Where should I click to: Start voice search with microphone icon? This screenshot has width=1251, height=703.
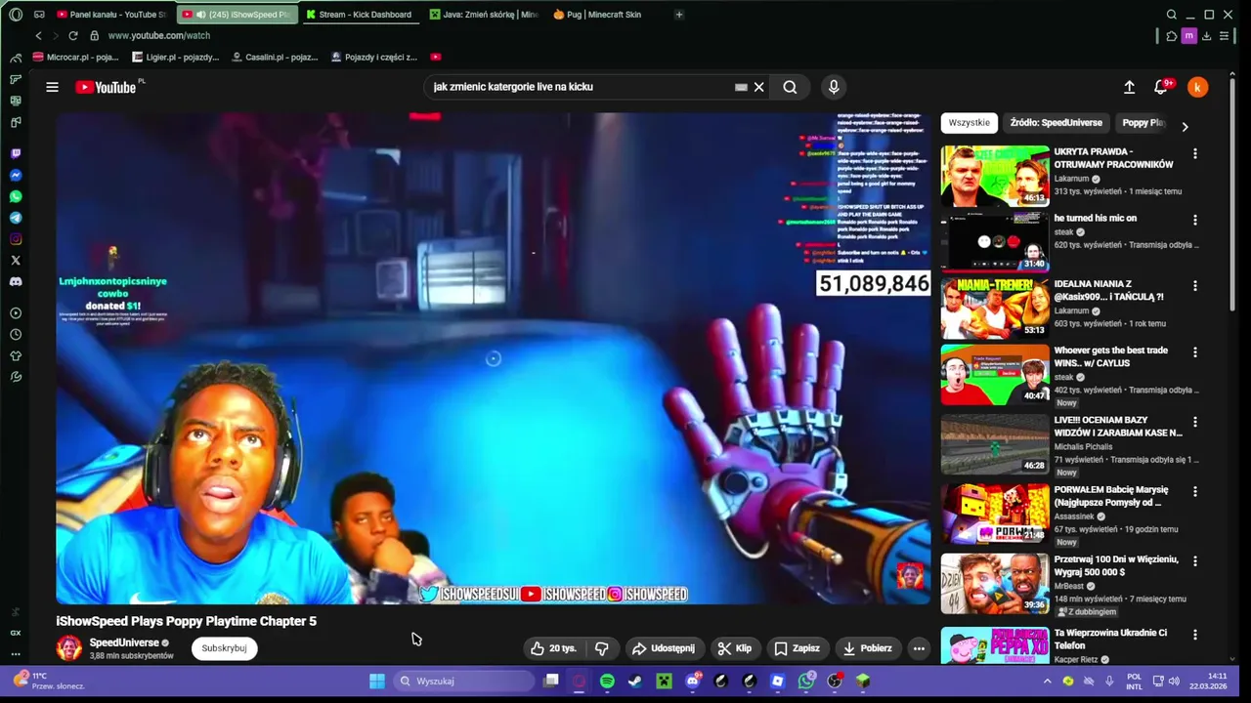pos(834,87)
